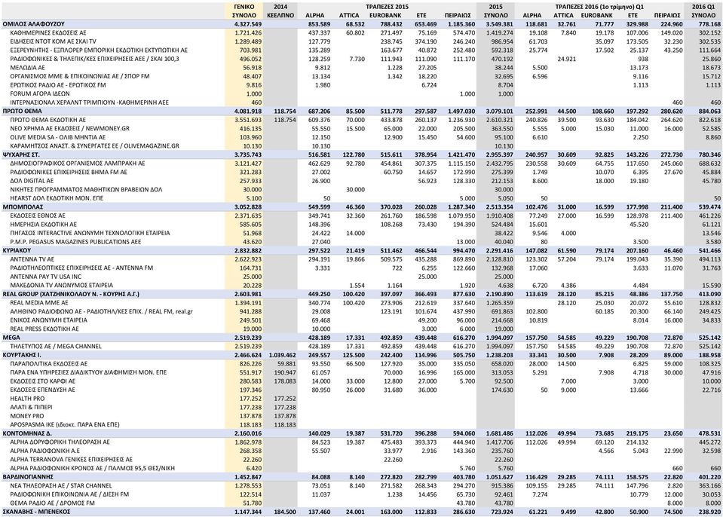
Task: Click the MONEY PRO row label
Action: tap(26, 415)
